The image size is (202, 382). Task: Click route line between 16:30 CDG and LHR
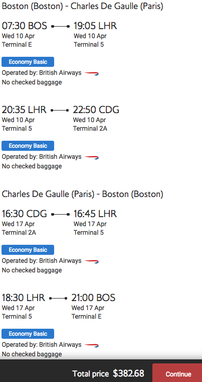pyautogui.click(x=61, y=215)
